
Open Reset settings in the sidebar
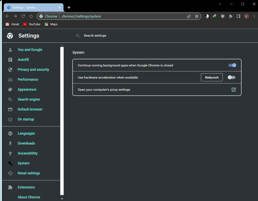(x=29, y=173)
